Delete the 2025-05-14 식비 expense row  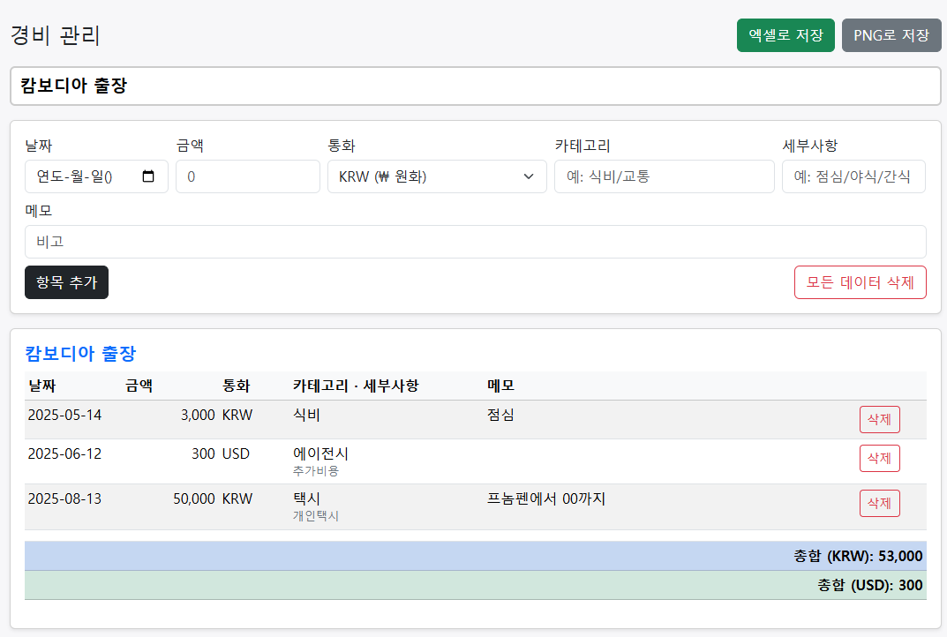tap(879, 419)
